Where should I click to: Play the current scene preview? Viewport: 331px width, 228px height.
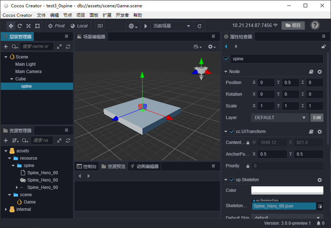click(145, 26)
